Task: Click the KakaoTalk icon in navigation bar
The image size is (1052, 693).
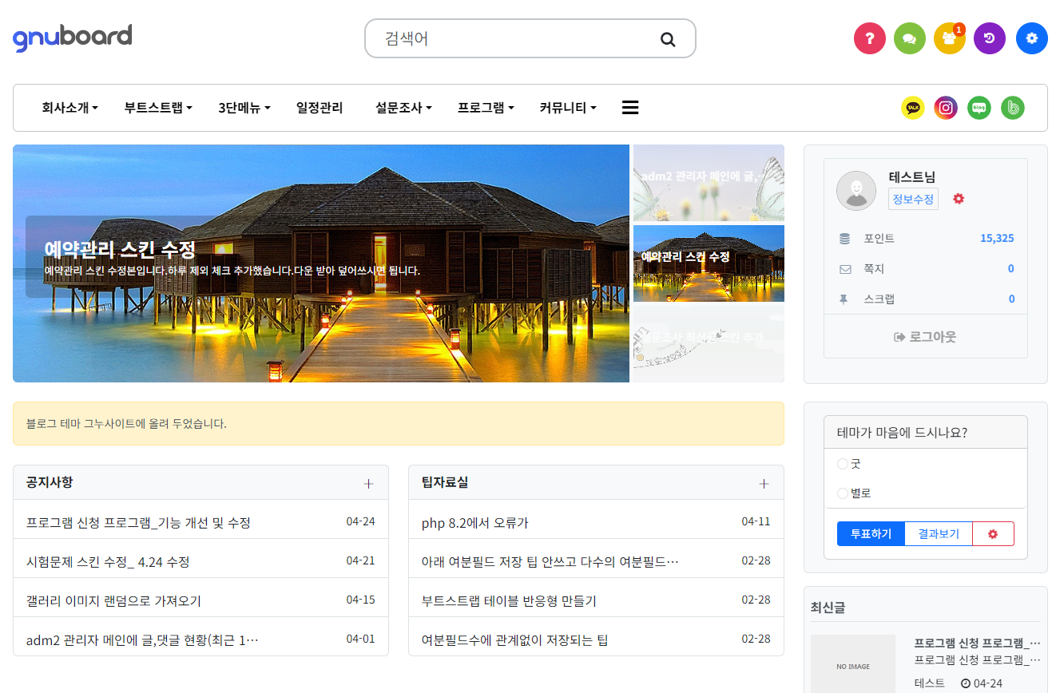Action: pos(912,108)
